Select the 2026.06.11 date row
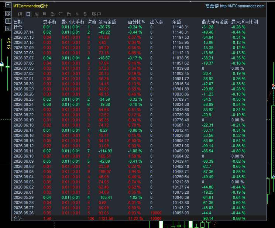 tap(24, 151)
